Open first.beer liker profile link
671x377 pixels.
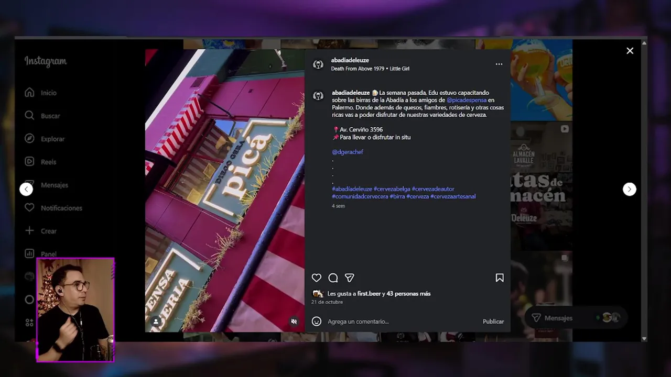(x=369, y=294)
